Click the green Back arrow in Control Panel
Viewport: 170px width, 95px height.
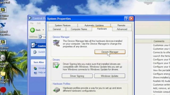point(32,30)
